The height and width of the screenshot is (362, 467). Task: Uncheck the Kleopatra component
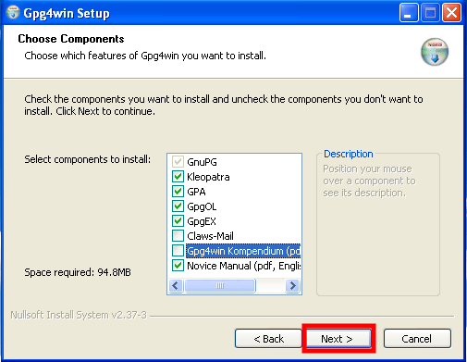point(178,177)
